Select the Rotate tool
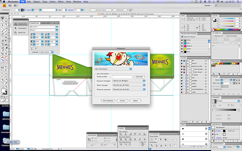242x151 pixels. click(2, 37)
